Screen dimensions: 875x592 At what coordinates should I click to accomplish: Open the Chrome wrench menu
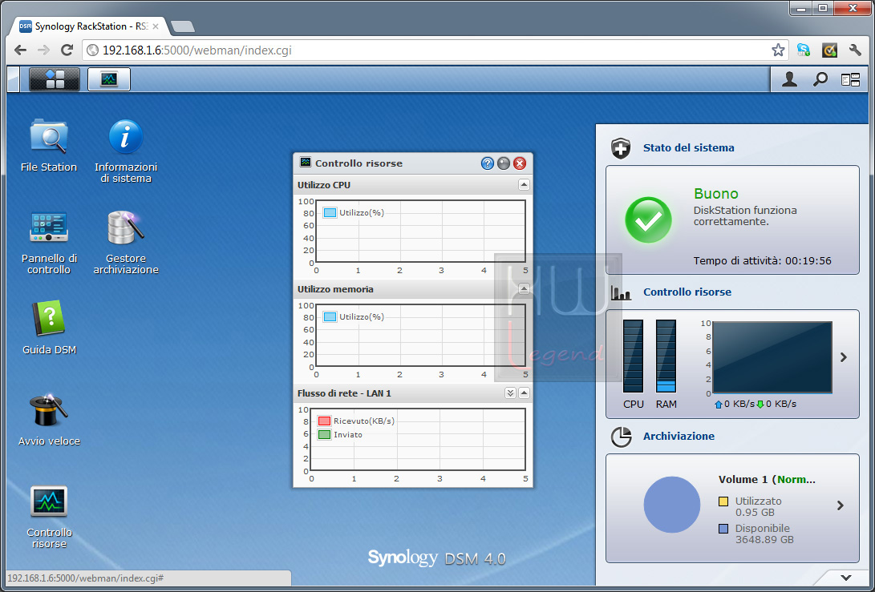click(x=855, y=50)
